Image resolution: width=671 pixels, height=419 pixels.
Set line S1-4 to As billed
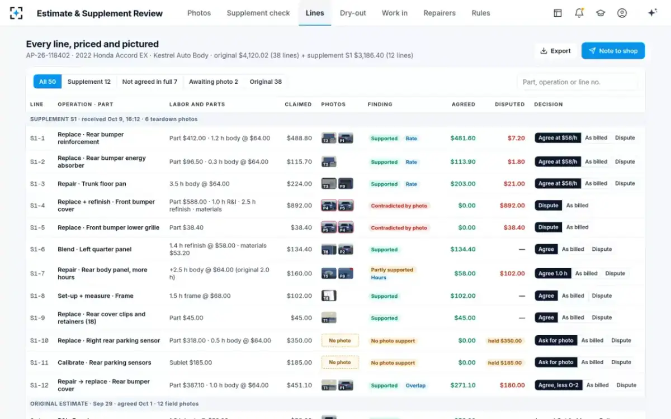pyautogui.click(x=577, y=205)
